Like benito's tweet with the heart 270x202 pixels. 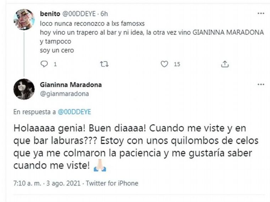(x=164, y=64)
